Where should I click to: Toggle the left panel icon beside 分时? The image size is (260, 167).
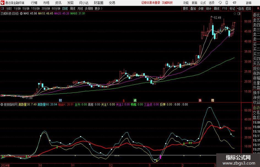pos(2,9)
